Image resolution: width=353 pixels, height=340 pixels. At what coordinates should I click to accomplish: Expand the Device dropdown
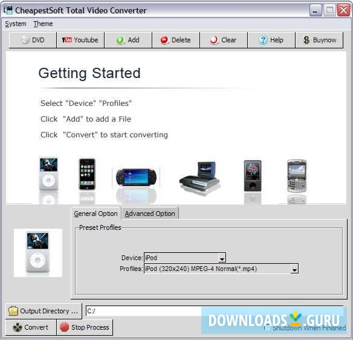point(222,258)
